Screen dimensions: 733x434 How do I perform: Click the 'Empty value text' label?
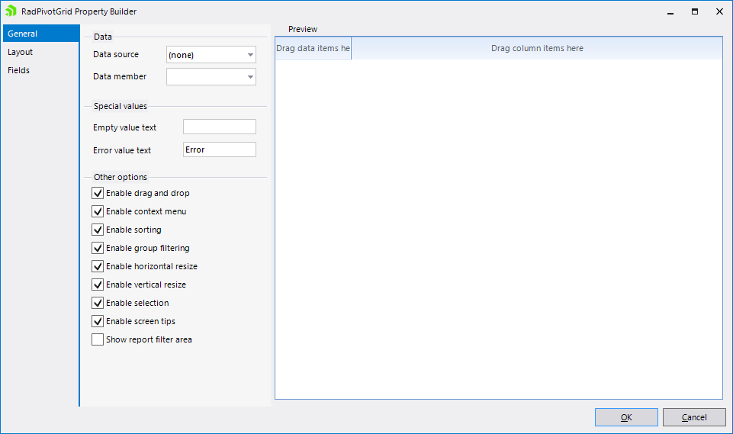(x=124, y=127)
